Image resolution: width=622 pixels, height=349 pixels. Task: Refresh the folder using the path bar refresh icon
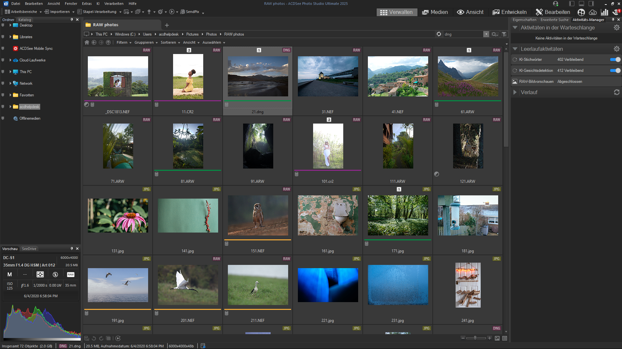(439, 34)
